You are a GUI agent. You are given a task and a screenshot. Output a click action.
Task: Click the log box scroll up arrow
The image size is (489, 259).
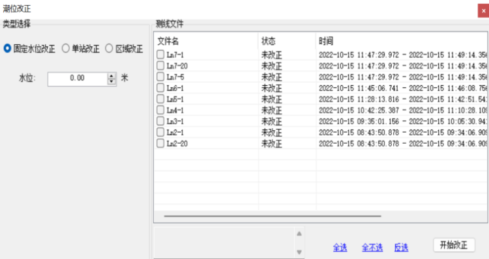(299, 234)
